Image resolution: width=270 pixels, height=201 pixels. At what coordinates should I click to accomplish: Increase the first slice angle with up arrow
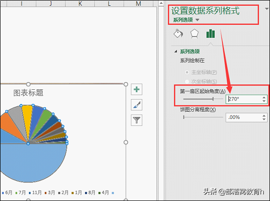(264, 98)
